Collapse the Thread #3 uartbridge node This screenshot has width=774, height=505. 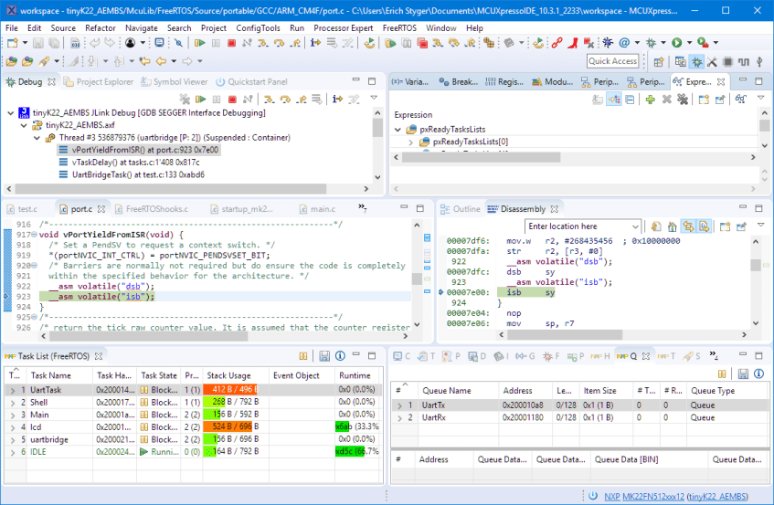(x=37, y=138)
